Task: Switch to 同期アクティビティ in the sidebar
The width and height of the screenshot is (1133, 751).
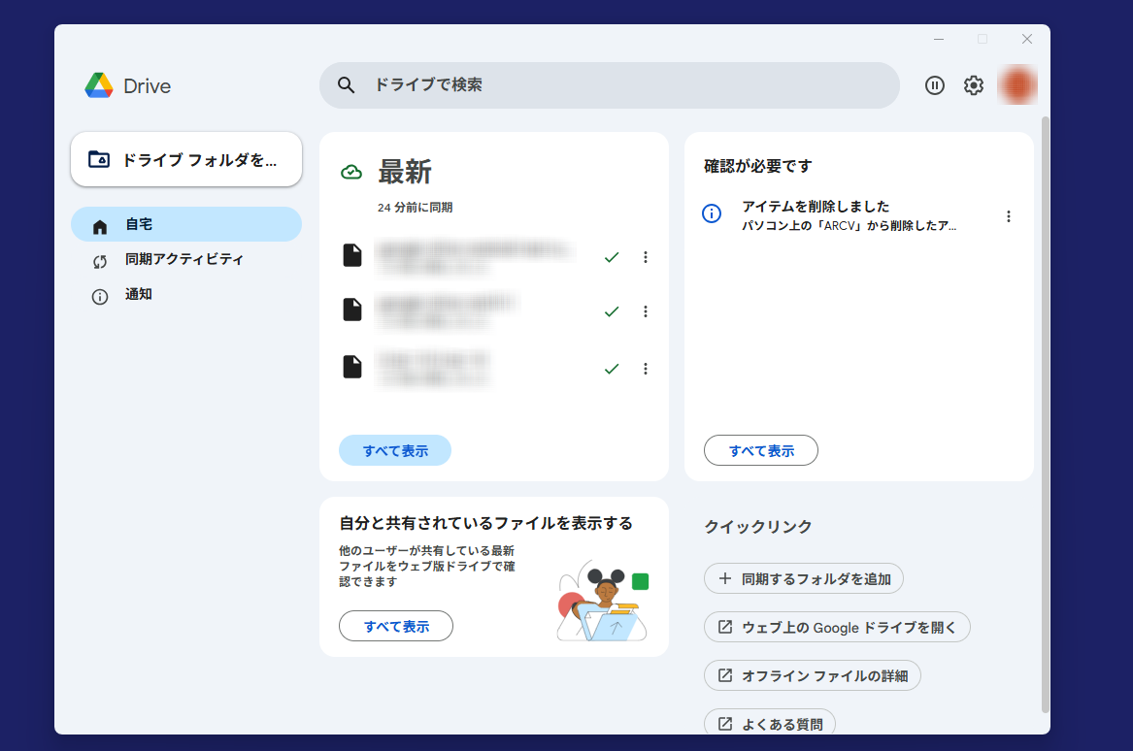Action: pos(184,260)
